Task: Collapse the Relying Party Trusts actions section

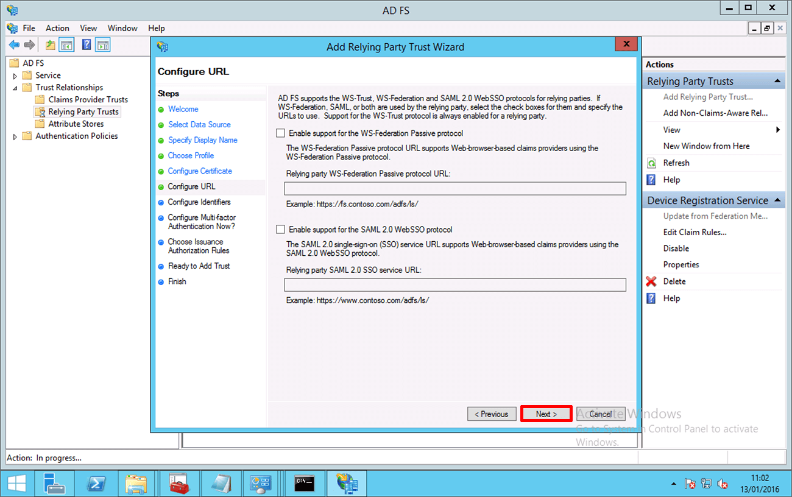Action: pos(777,81)
